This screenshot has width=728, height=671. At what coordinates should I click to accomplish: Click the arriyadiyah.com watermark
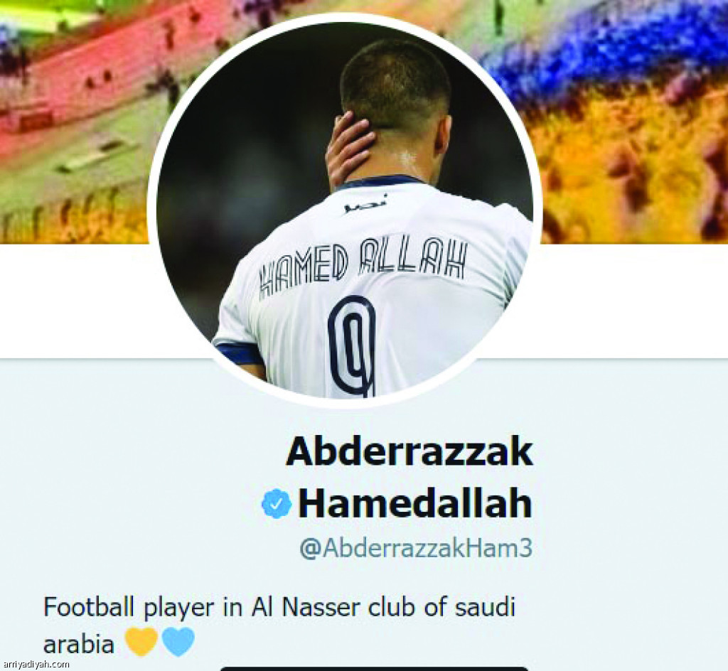pos(35,664)
